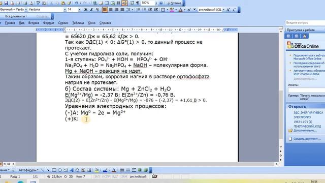The image size is (325, 183).
Task: Toggle underline (Ч) formatting
Action: 97,10
